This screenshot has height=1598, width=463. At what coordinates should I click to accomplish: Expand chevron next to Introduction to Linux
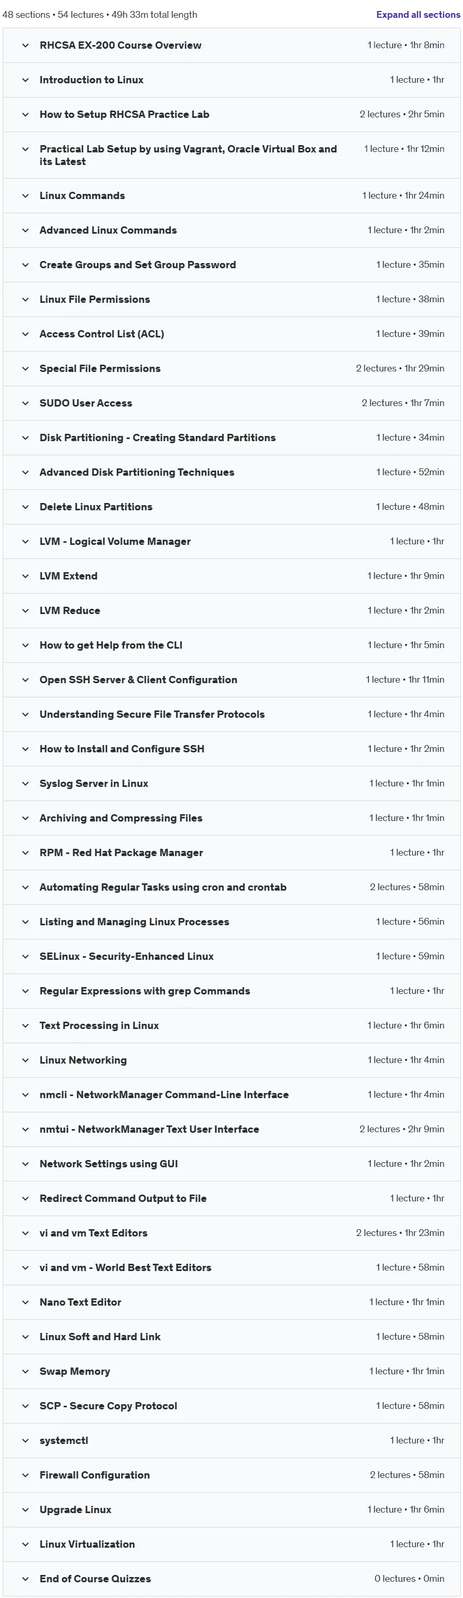pos(26,80)
